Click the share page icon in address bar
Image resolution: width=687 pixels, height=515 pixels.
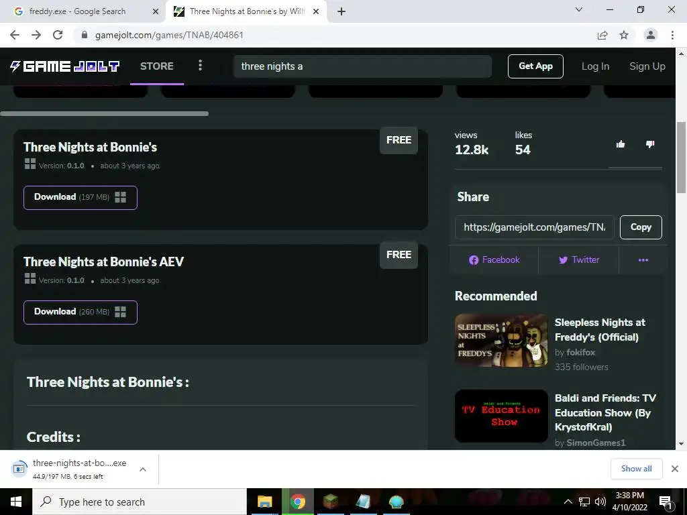602,35
